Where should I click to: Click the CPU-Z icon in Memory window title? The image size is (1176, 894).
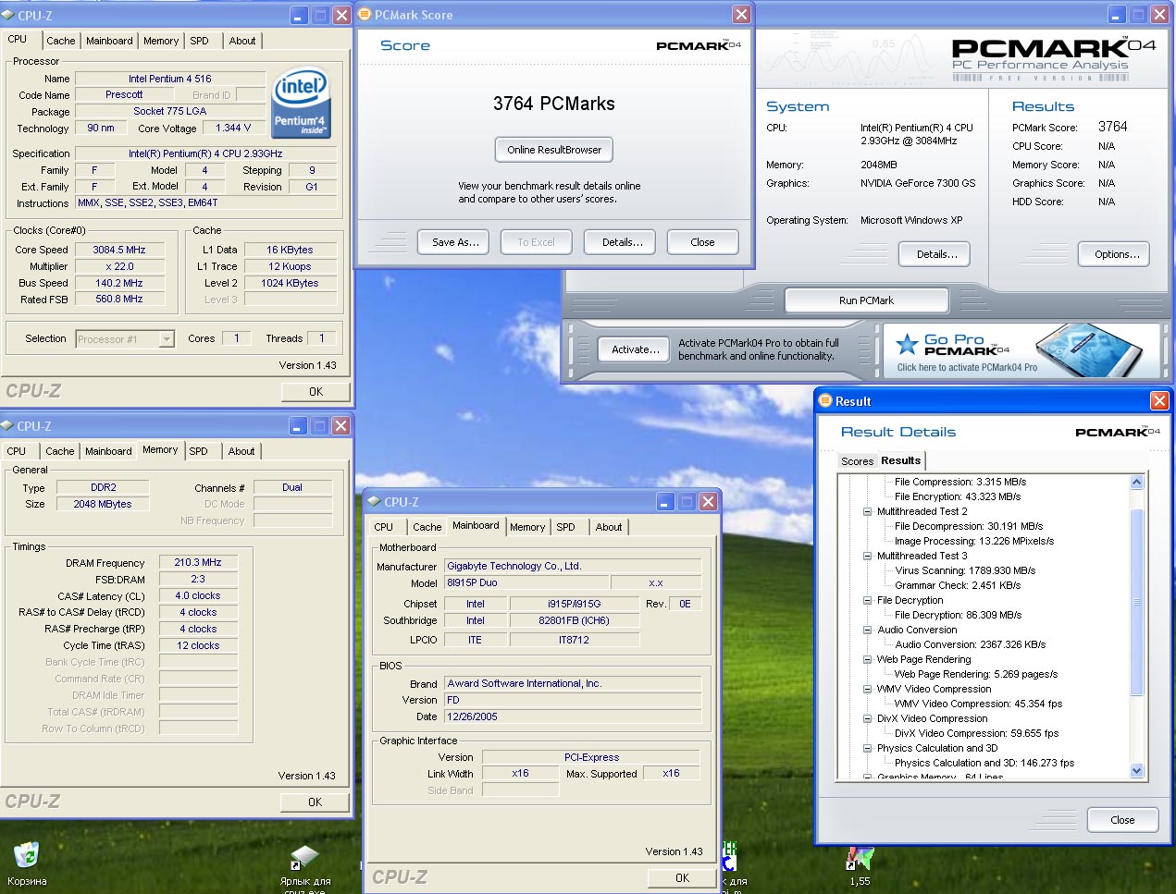click(7, 425)
